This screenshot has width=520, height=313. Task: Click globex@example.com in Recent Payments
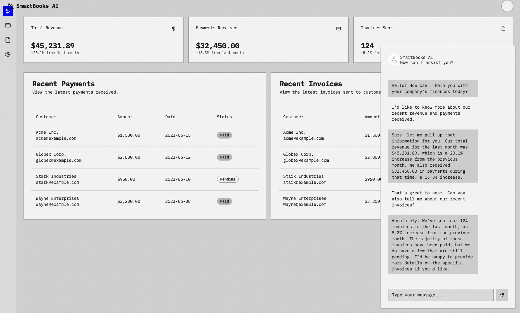[x=59, y=160]
